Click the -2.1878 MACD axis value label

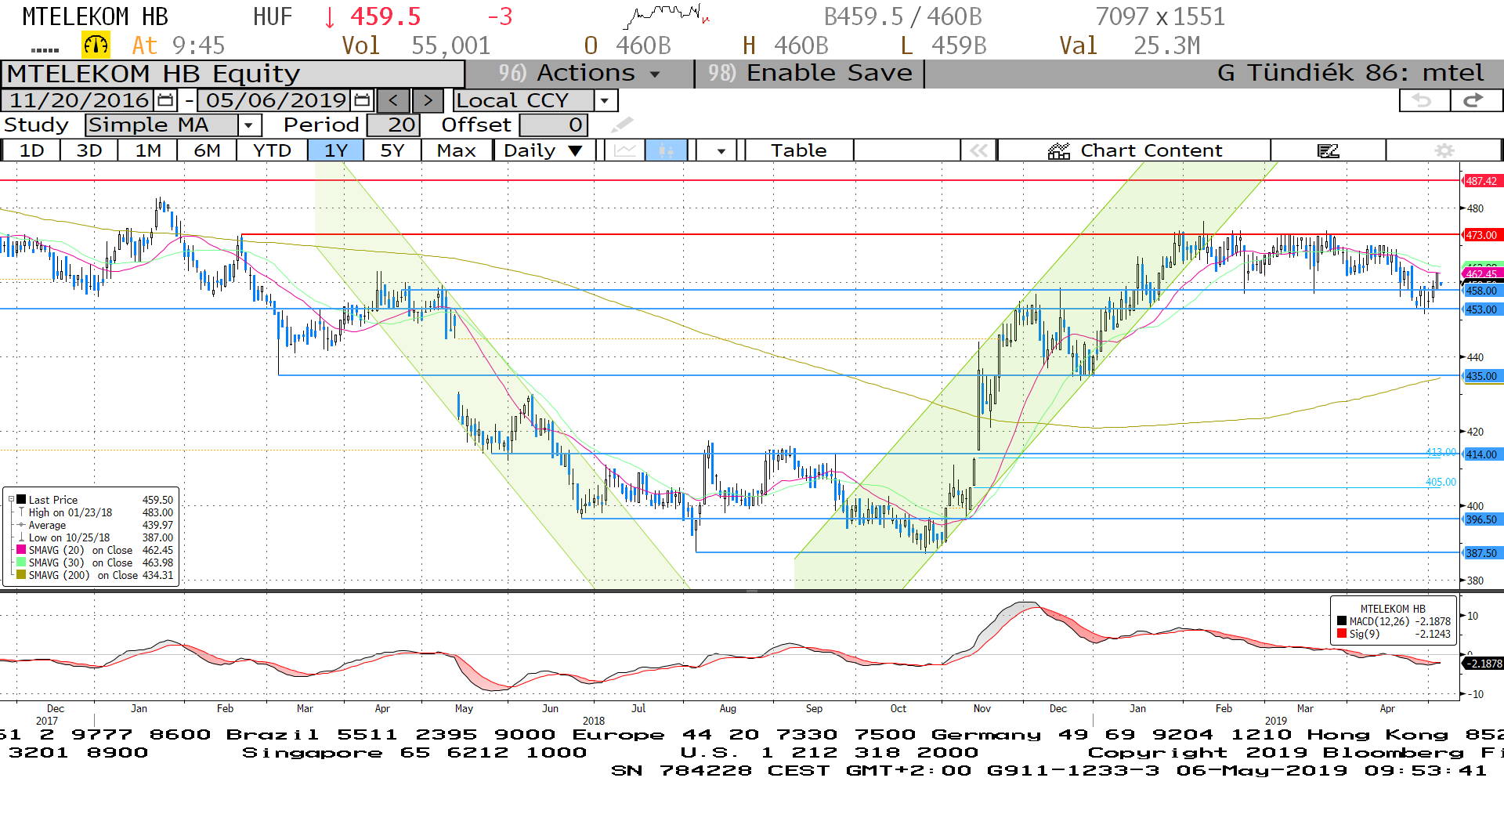click(x=1484, y=664)
